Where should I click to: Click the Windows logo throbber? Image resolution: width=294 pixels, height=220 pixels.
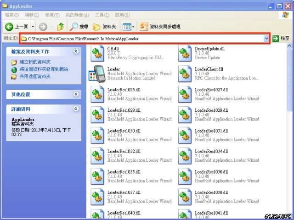(x=285, y=15)
